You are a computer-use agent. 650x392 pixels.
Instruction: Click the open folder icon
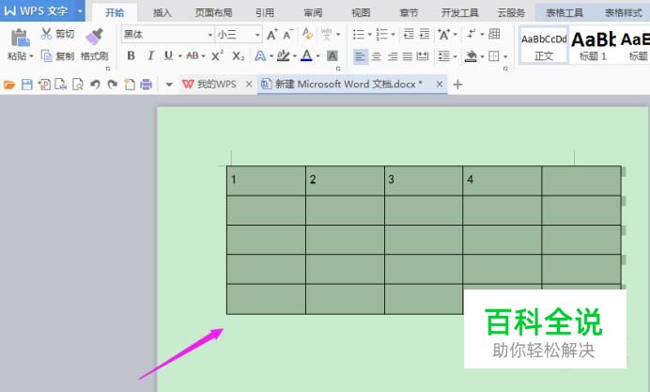[x=9, y=85]
